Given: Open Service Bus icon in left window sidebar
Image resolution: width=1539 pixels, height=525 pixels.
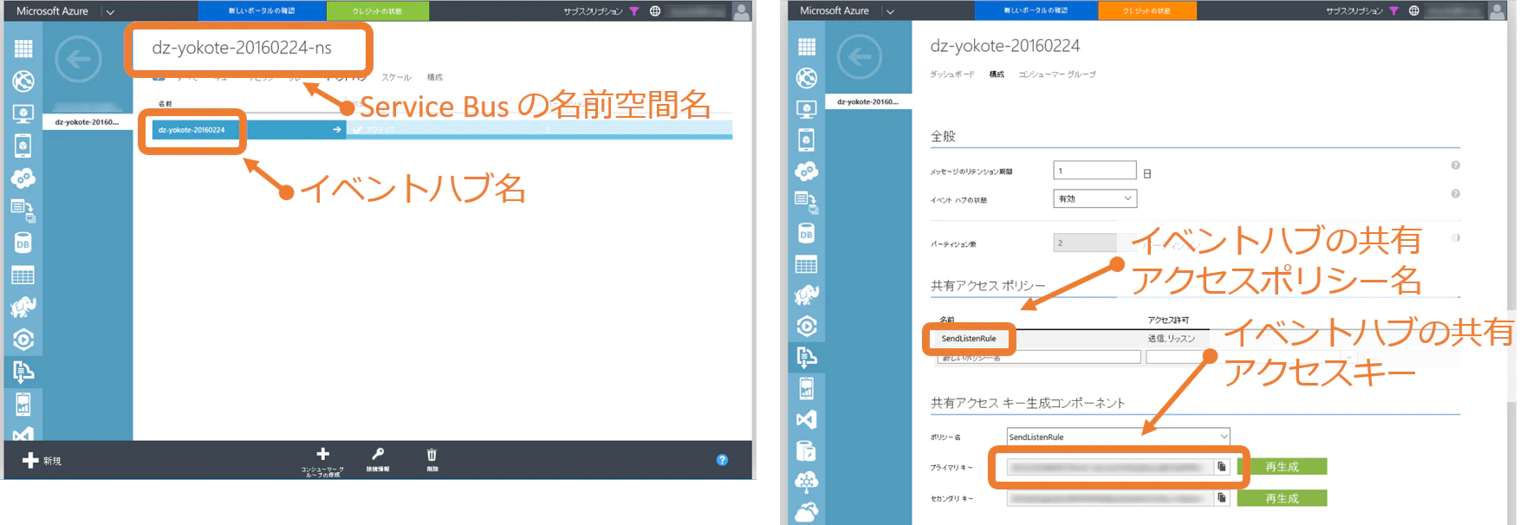Looking at the screenshot, I should pos(23,372).
